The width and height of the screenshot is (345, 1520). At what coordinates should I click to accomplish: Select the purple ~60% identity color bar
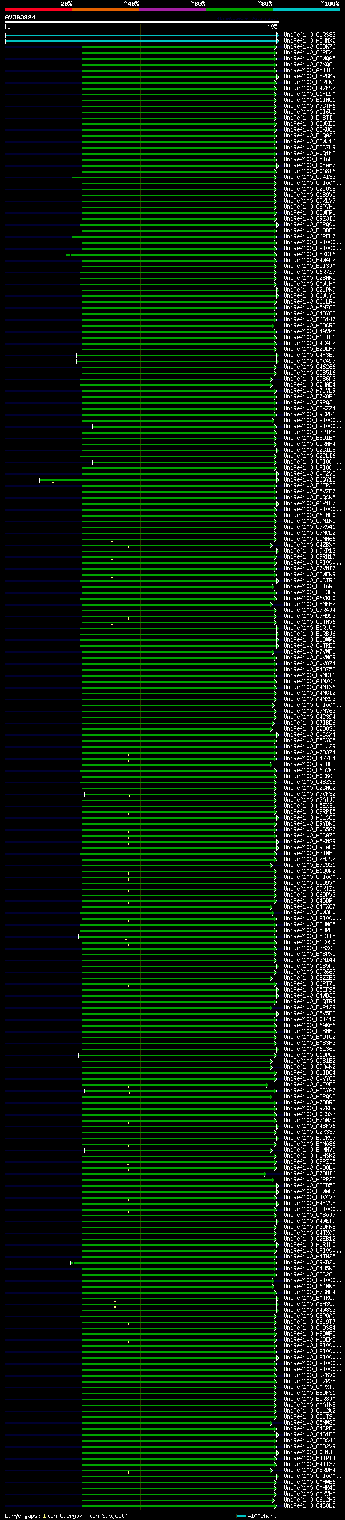(173, 10)
